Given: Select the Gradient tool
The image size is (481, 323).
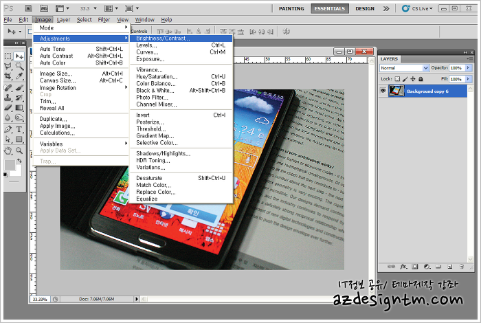Looking at the screenshot, I should [x=19, y=107].
